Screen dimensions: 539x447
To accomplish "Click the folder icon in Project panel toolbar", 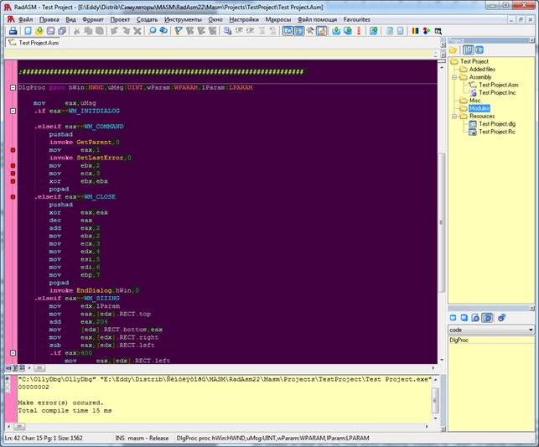I will [453, 49].
